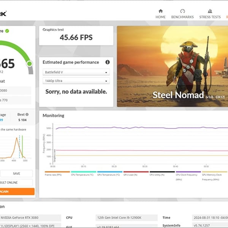Click the purple CPU clock line in Monitoring

(142, 128)
